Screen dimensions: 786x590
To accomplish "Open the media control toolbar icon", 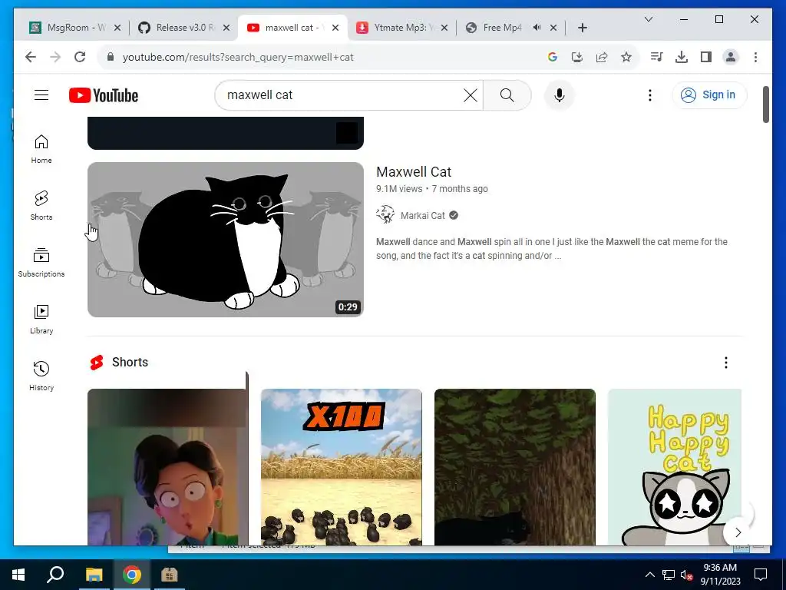I will (657, 57).
